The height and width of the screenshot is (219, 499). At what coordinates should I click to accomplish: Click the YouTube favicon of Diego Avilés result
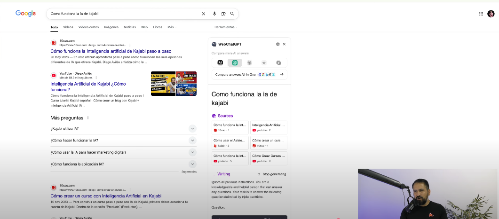pos(54,76)
